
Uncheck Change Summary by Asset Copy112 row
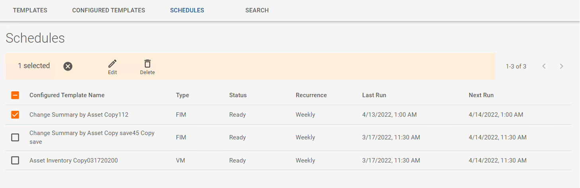coord(15,115)
